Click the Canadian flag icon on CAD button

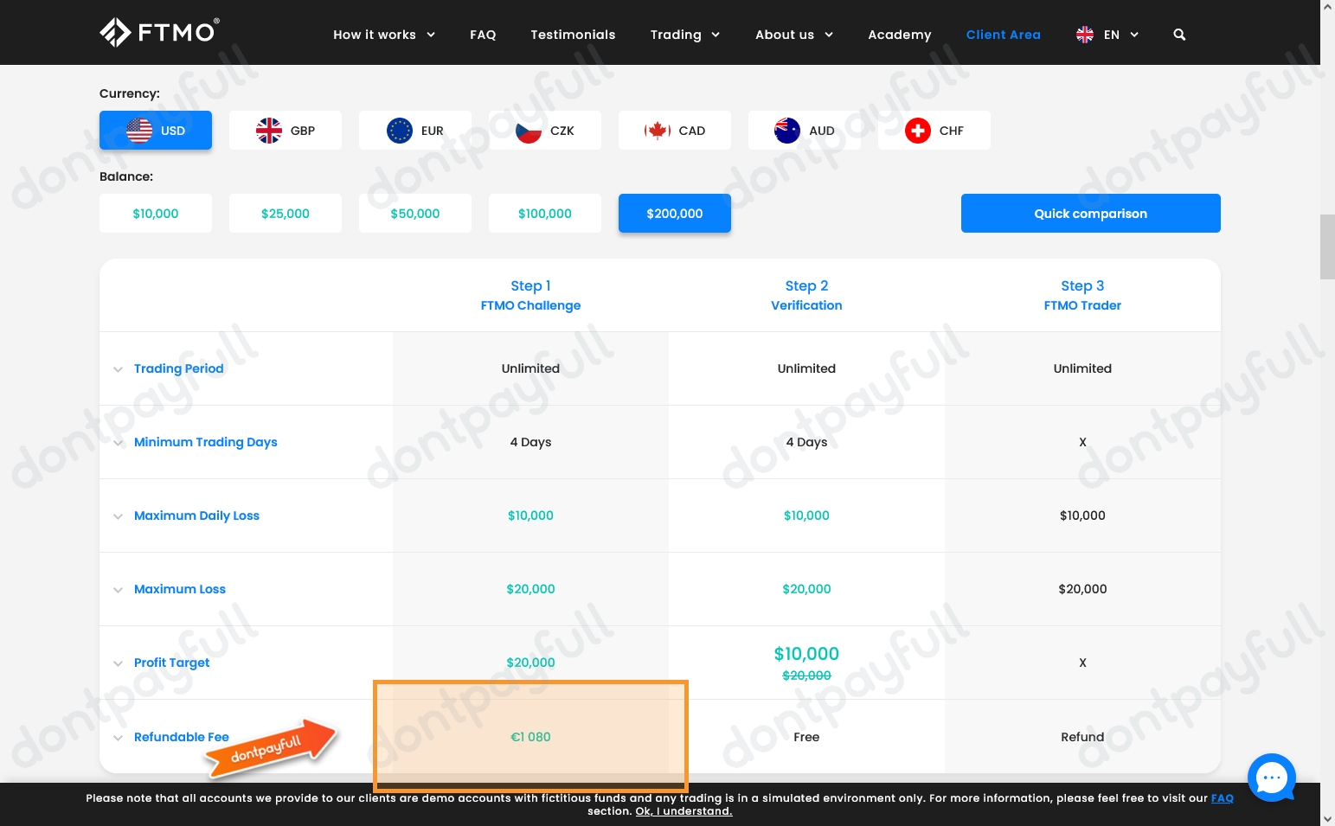coord(658,130)
